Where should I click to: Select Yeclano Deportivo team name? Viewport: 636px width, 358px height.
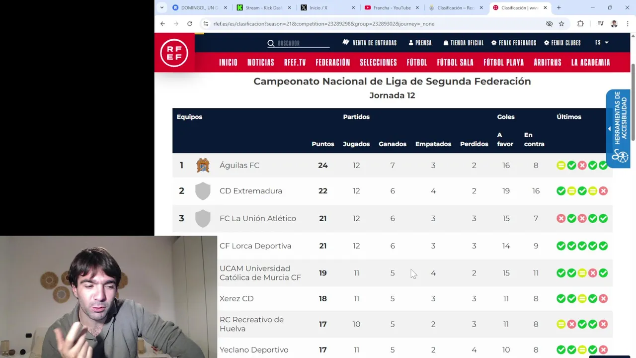tap(254, 350)
